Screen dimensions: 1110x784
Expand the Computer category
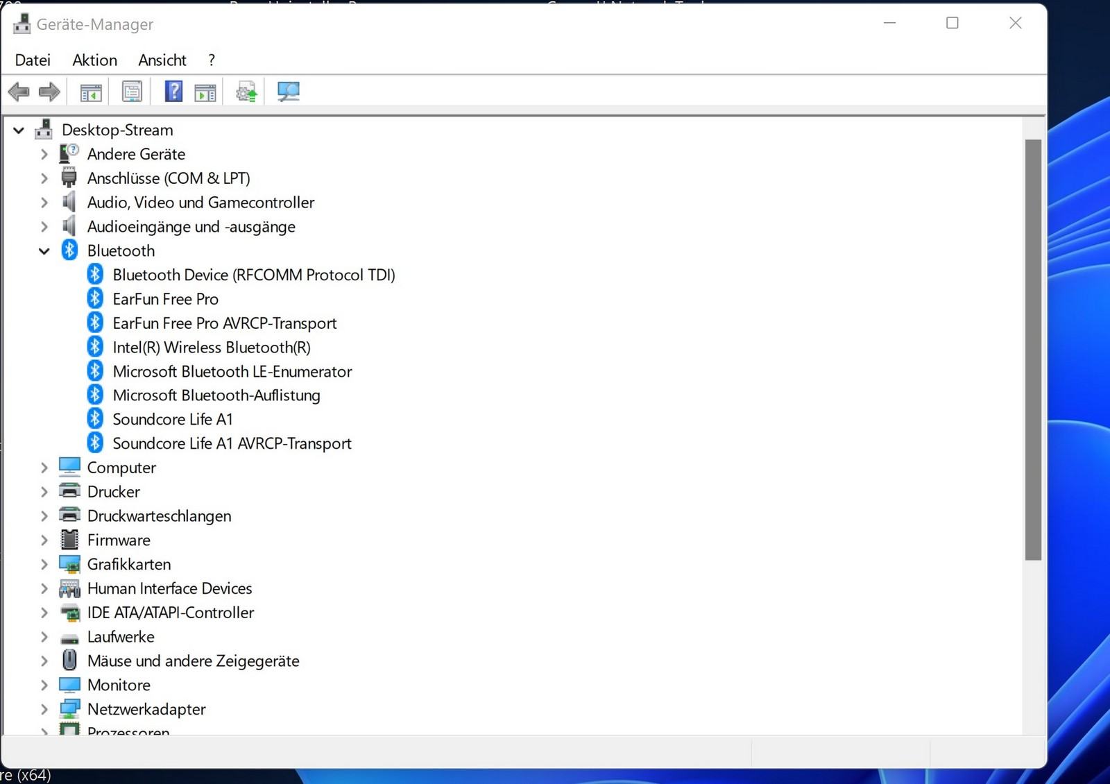click(x=44, y=468)
